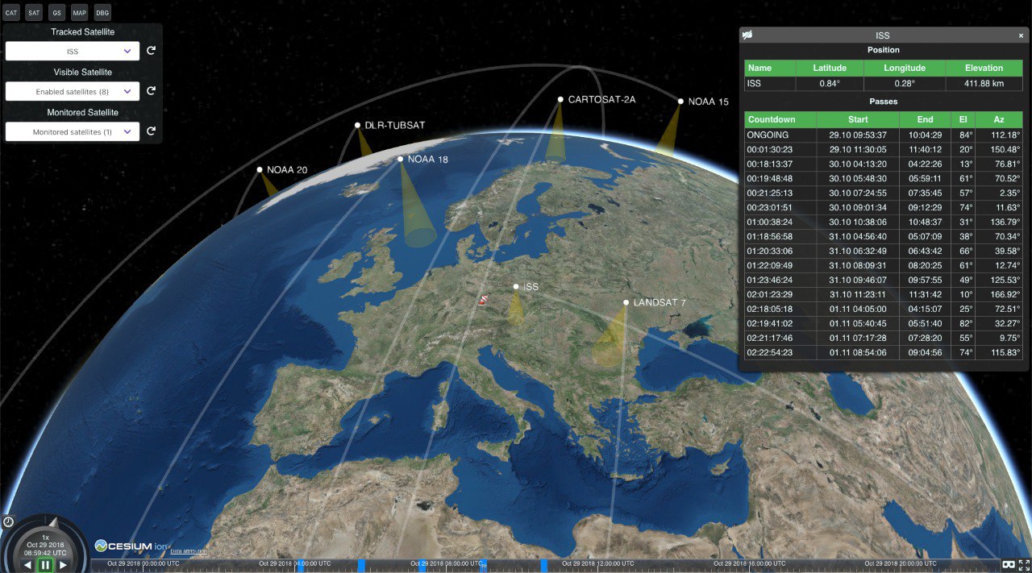Image resolution: width=1032 pixels, height=573 pixels.
Task: Play the animation in reverse
Action: point(28,565)
